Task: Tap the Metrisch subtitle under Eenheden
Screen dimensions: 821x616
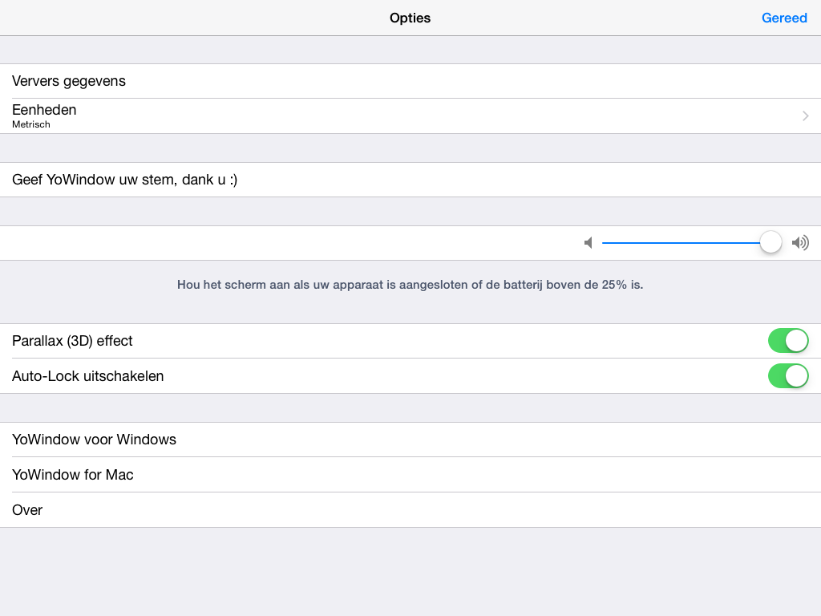Action: click(31, 125)
